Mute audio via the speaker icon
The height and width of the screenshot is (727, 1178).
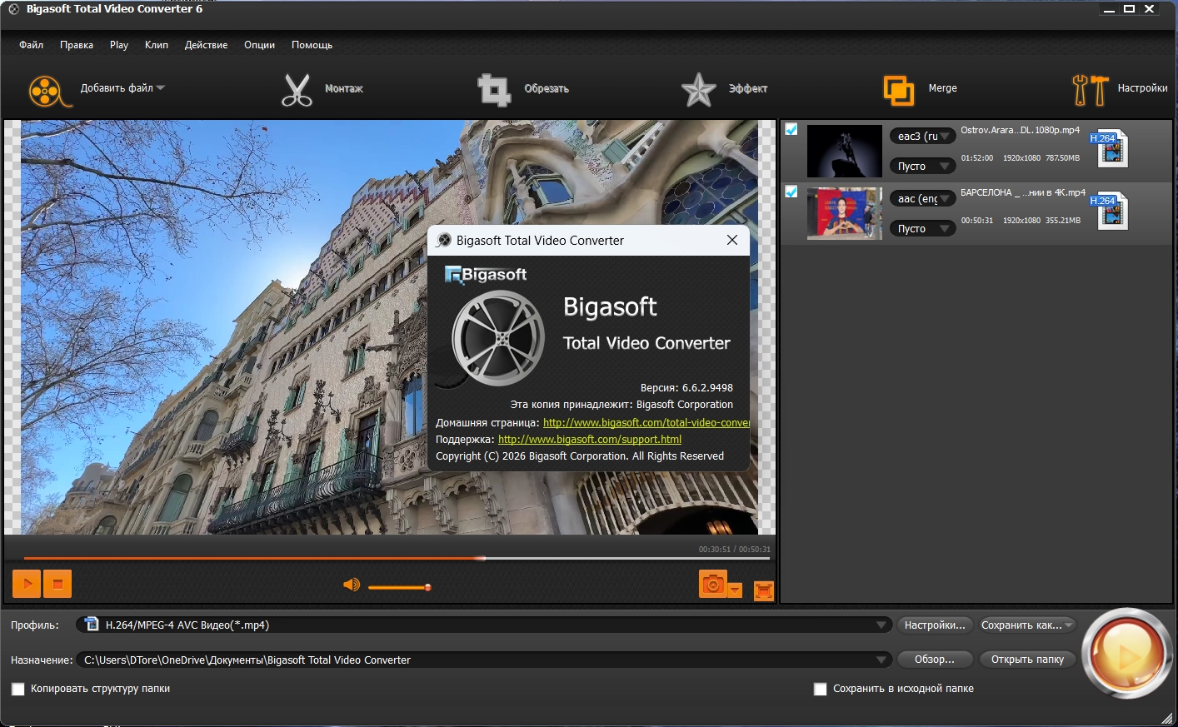352,585
